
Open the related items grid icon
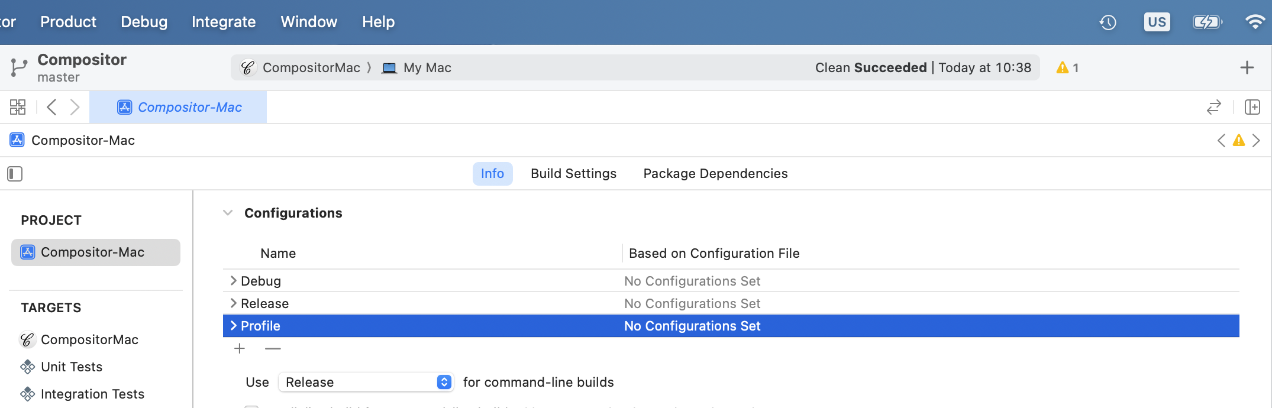(x=18, y=107)
